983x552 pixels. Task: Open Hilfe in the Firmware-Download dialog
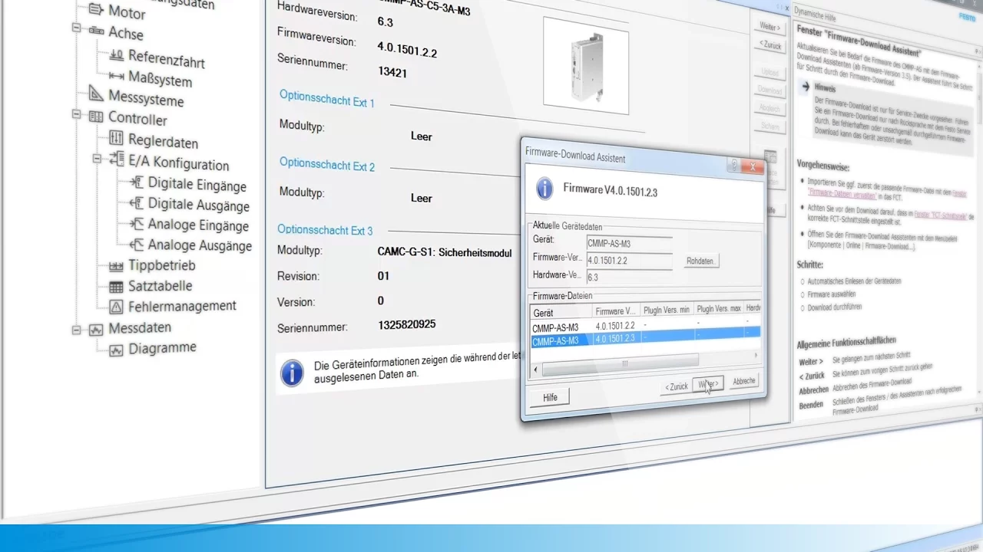[550, 397]
